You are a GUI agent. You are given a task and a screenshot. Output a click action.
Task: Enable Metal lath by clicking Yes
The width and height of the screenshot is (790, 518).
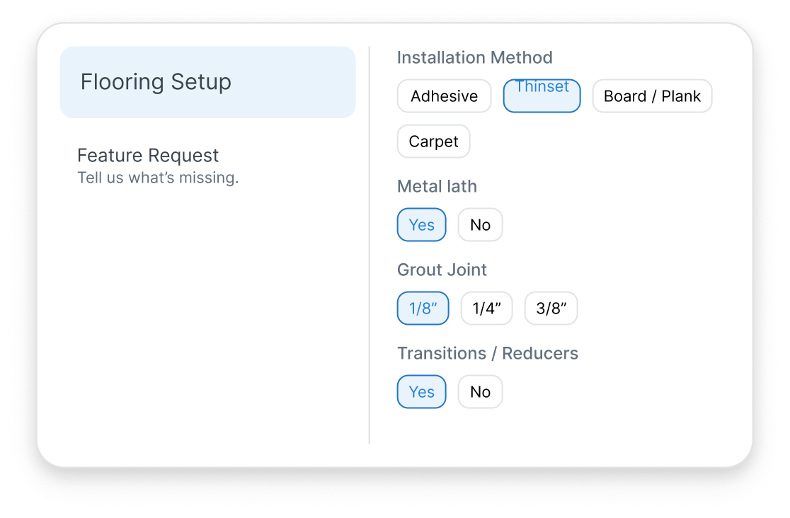click(421, 224)
